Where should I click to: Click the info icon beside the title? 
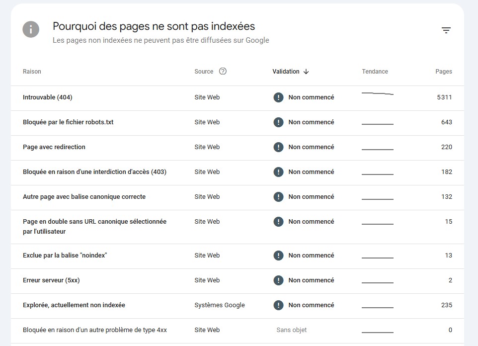(x=31, y=29)
